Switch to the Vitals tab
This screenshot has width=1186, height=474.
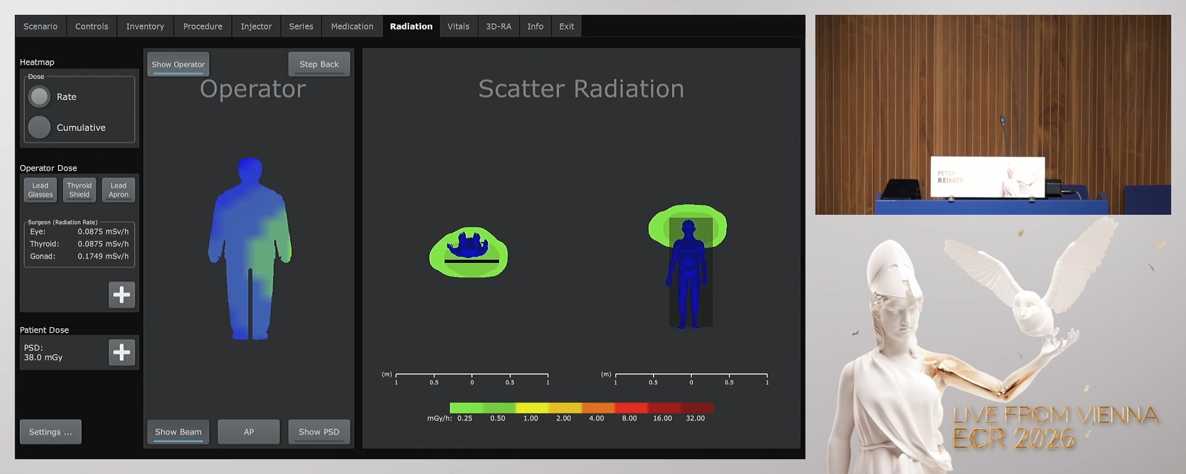click(x=458, y=27)
